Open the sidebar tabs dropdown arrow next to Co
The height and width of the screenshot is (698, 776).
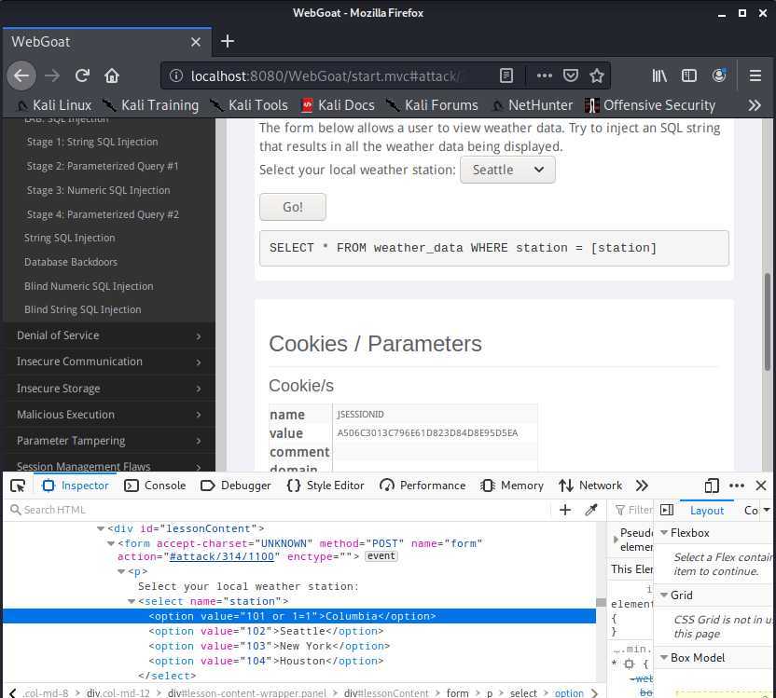(767, 510)
